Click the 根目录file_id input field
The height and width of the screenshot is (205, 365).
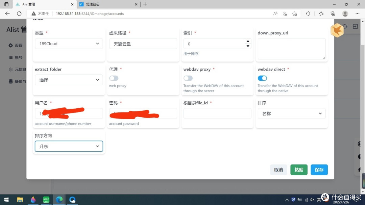[217, 113]
